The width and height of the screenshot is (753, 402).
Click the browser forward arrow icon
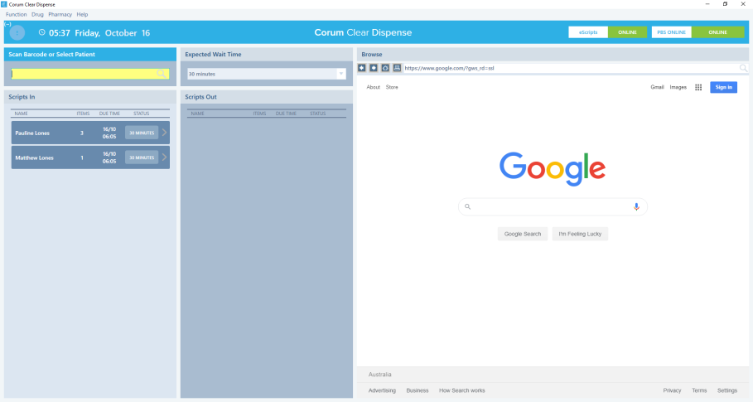pos(374,68)
